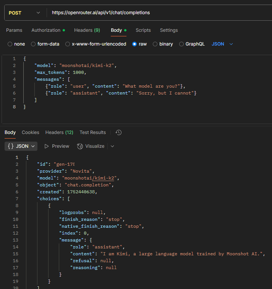Go to the Settings tab
Screen dimensions: 272x289
(169, 30)
